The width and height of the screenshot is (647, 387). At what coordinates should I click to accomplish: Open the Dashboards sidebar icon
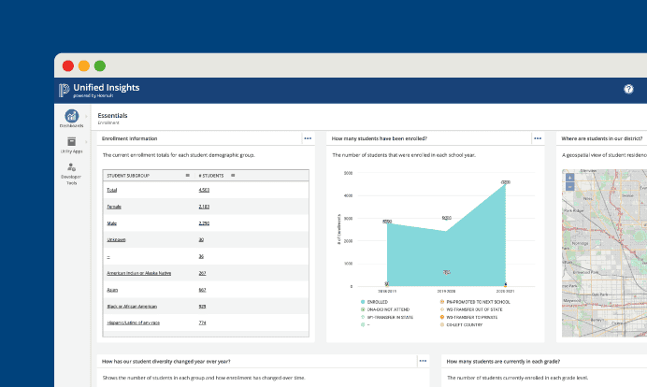point(71,117)
